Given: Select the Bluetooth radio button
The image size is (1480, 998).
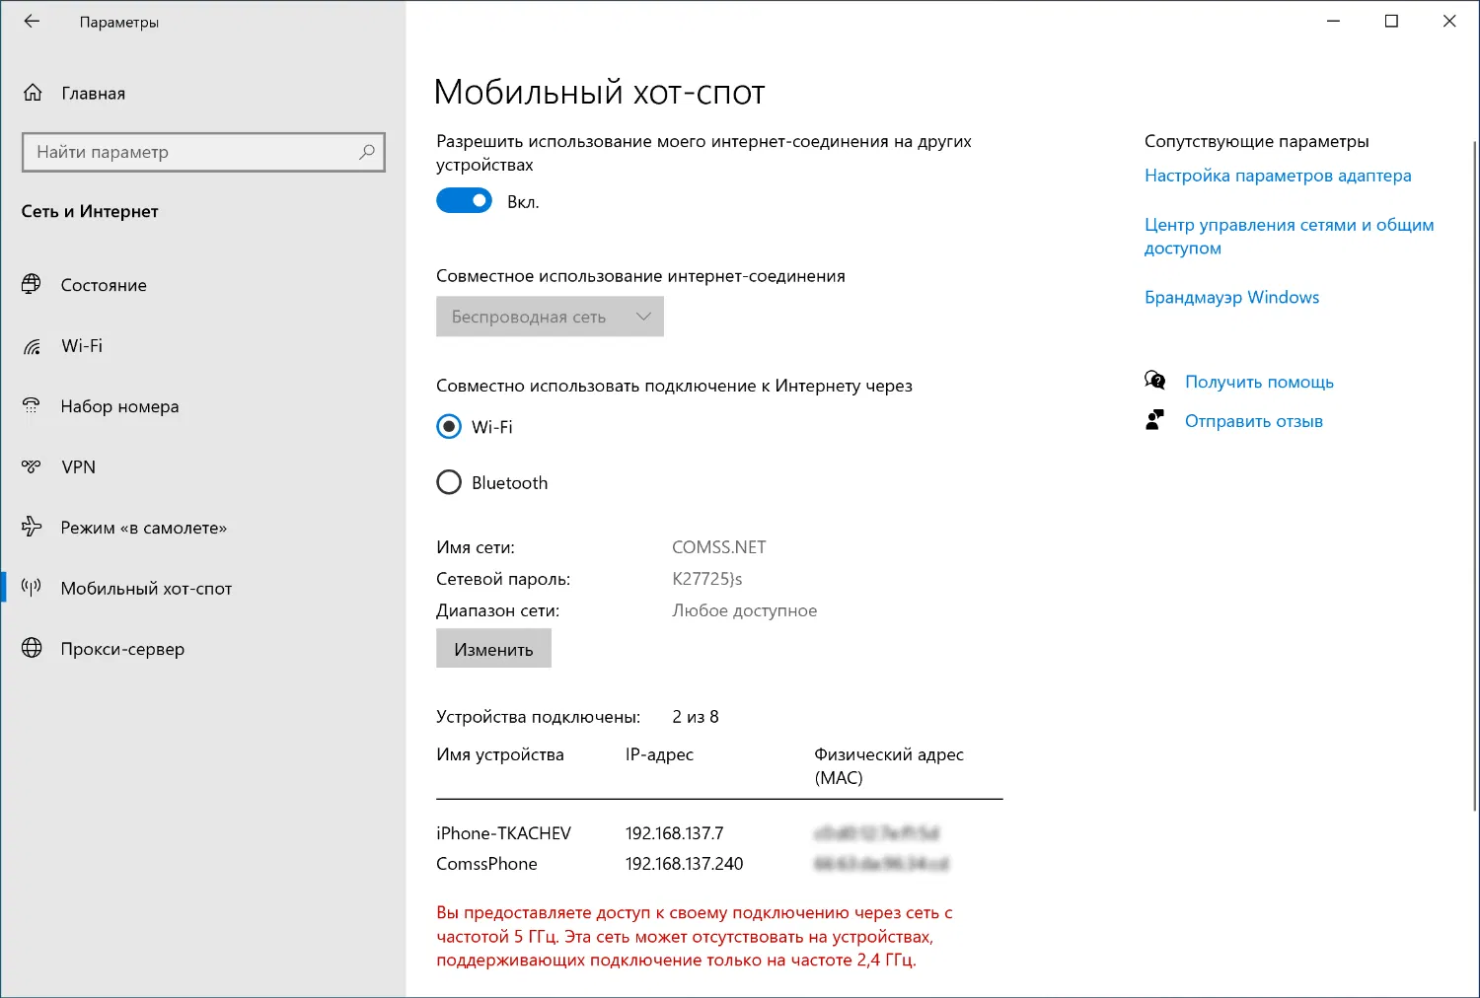Looking at the screenshot, I should point(449,482).
